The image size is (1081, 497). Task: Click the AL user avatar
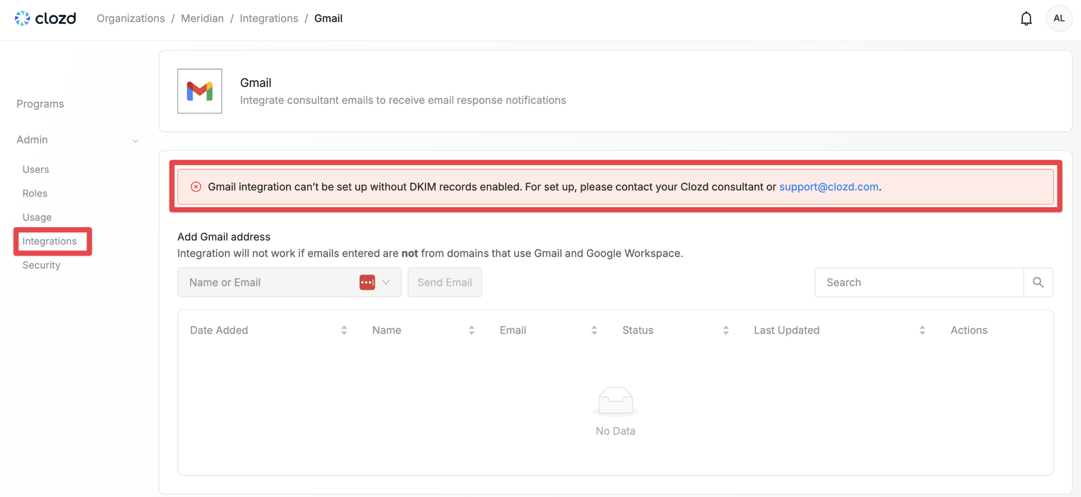pyautogui.click(x=1059, y=18)
